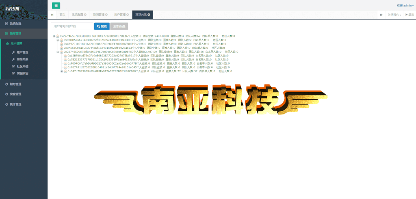The width and height of the screenshot is (416, 199).
Task: Collapse the node 0x23748E3057Bd
Action: coord(58,52)
